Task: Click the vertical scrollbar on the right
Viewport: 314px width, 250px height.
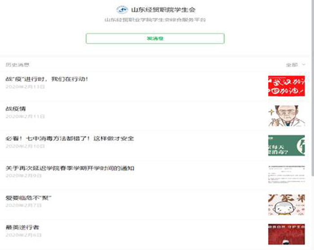Action: coord(312,112)
